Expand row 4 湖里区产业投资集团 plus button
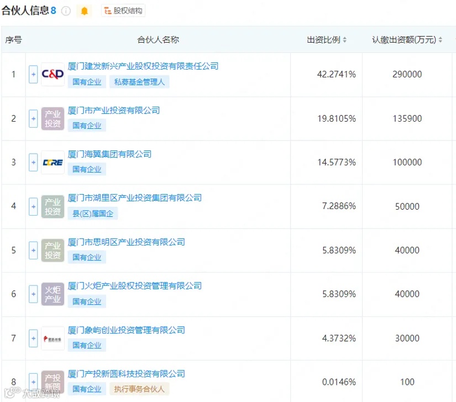 33,206
